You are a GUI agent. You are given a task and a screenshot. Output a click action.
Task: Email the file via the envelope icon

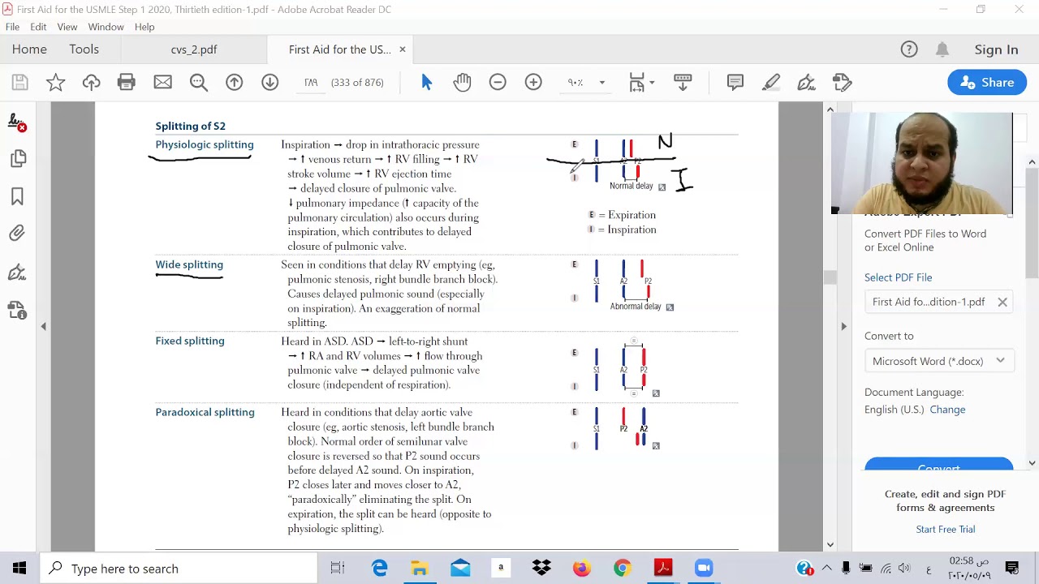coord(162,82)
